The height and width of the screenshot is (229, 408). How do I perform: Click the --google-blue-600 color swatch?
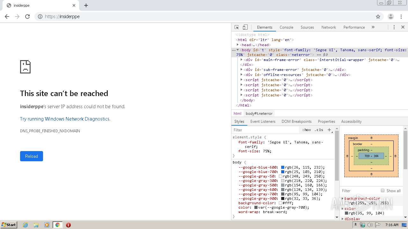click(282, 167)
